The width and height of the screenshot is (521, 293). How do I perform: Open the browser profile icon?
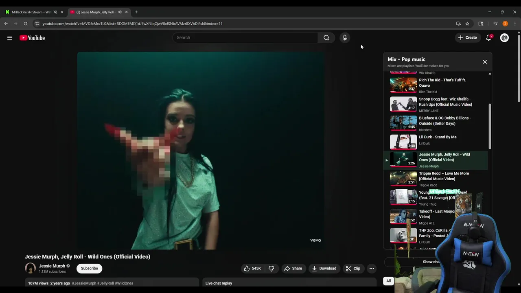click(x=505, y=24)
